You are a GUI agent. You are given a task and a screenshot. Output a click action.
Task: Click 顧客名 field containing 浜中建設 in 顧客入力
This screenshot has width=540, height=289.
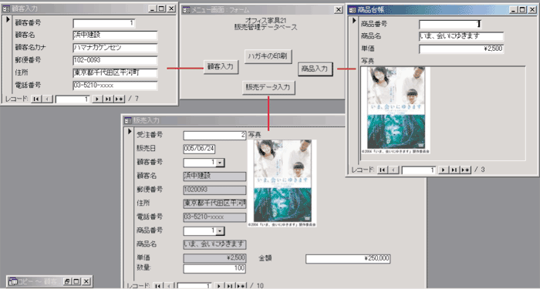[x=115, y=35]
